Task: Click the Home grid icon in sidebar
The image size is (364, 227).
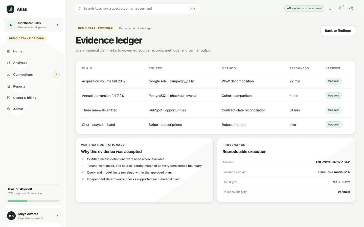Action: [x=9, y=51]
